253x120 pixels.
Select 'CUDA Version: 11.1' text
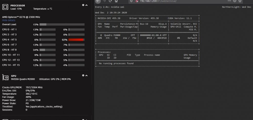point(180,18)
